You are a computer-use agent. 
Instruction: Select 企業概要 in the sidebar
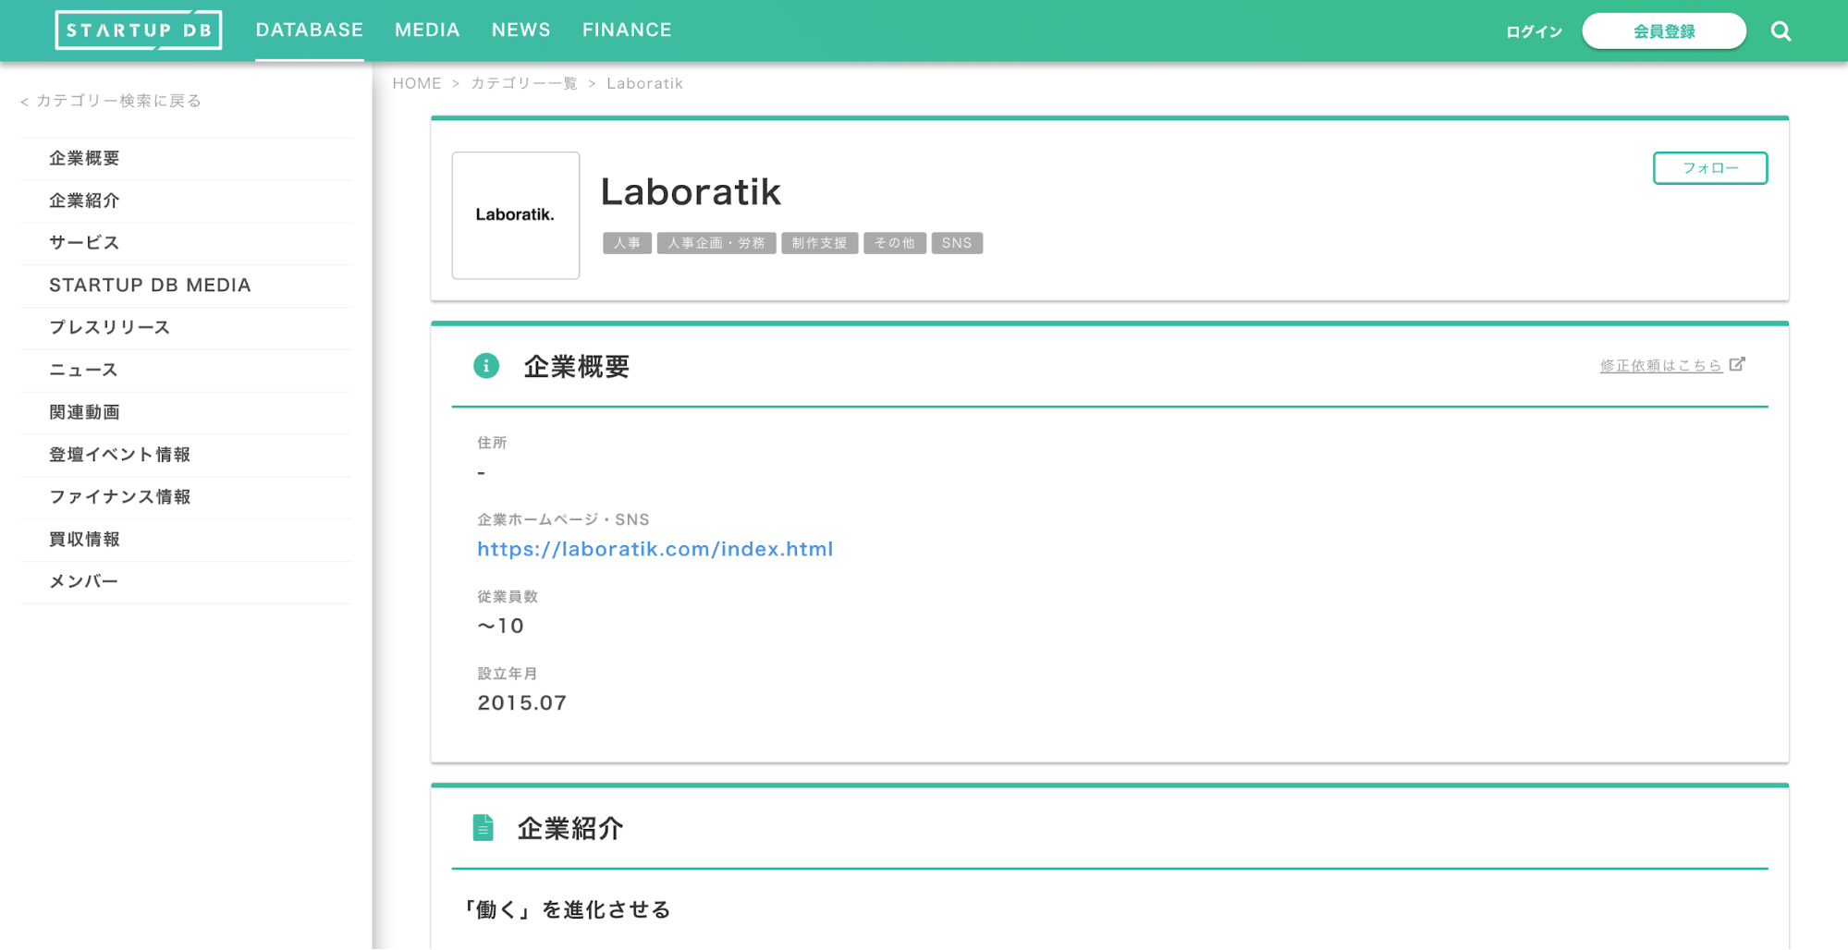click(186, 158)
